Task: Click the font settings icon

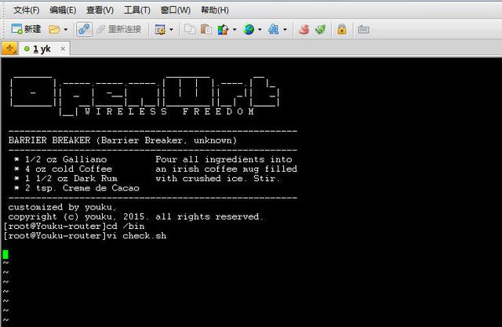Action: point(274,30)
